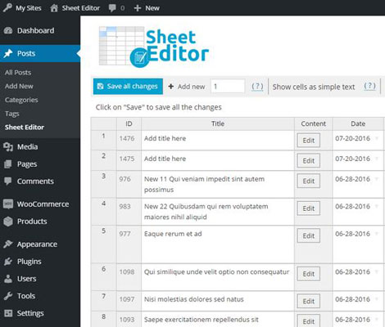Click the Tools wrench icon
Screen dimensions: 385x327
(8, 296)
